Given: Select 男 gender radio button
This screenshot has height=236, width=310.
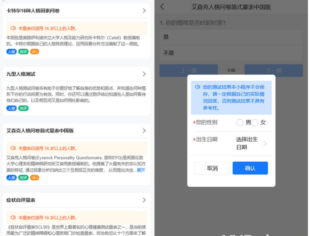Looking at the screenshot, I should 240,123.
